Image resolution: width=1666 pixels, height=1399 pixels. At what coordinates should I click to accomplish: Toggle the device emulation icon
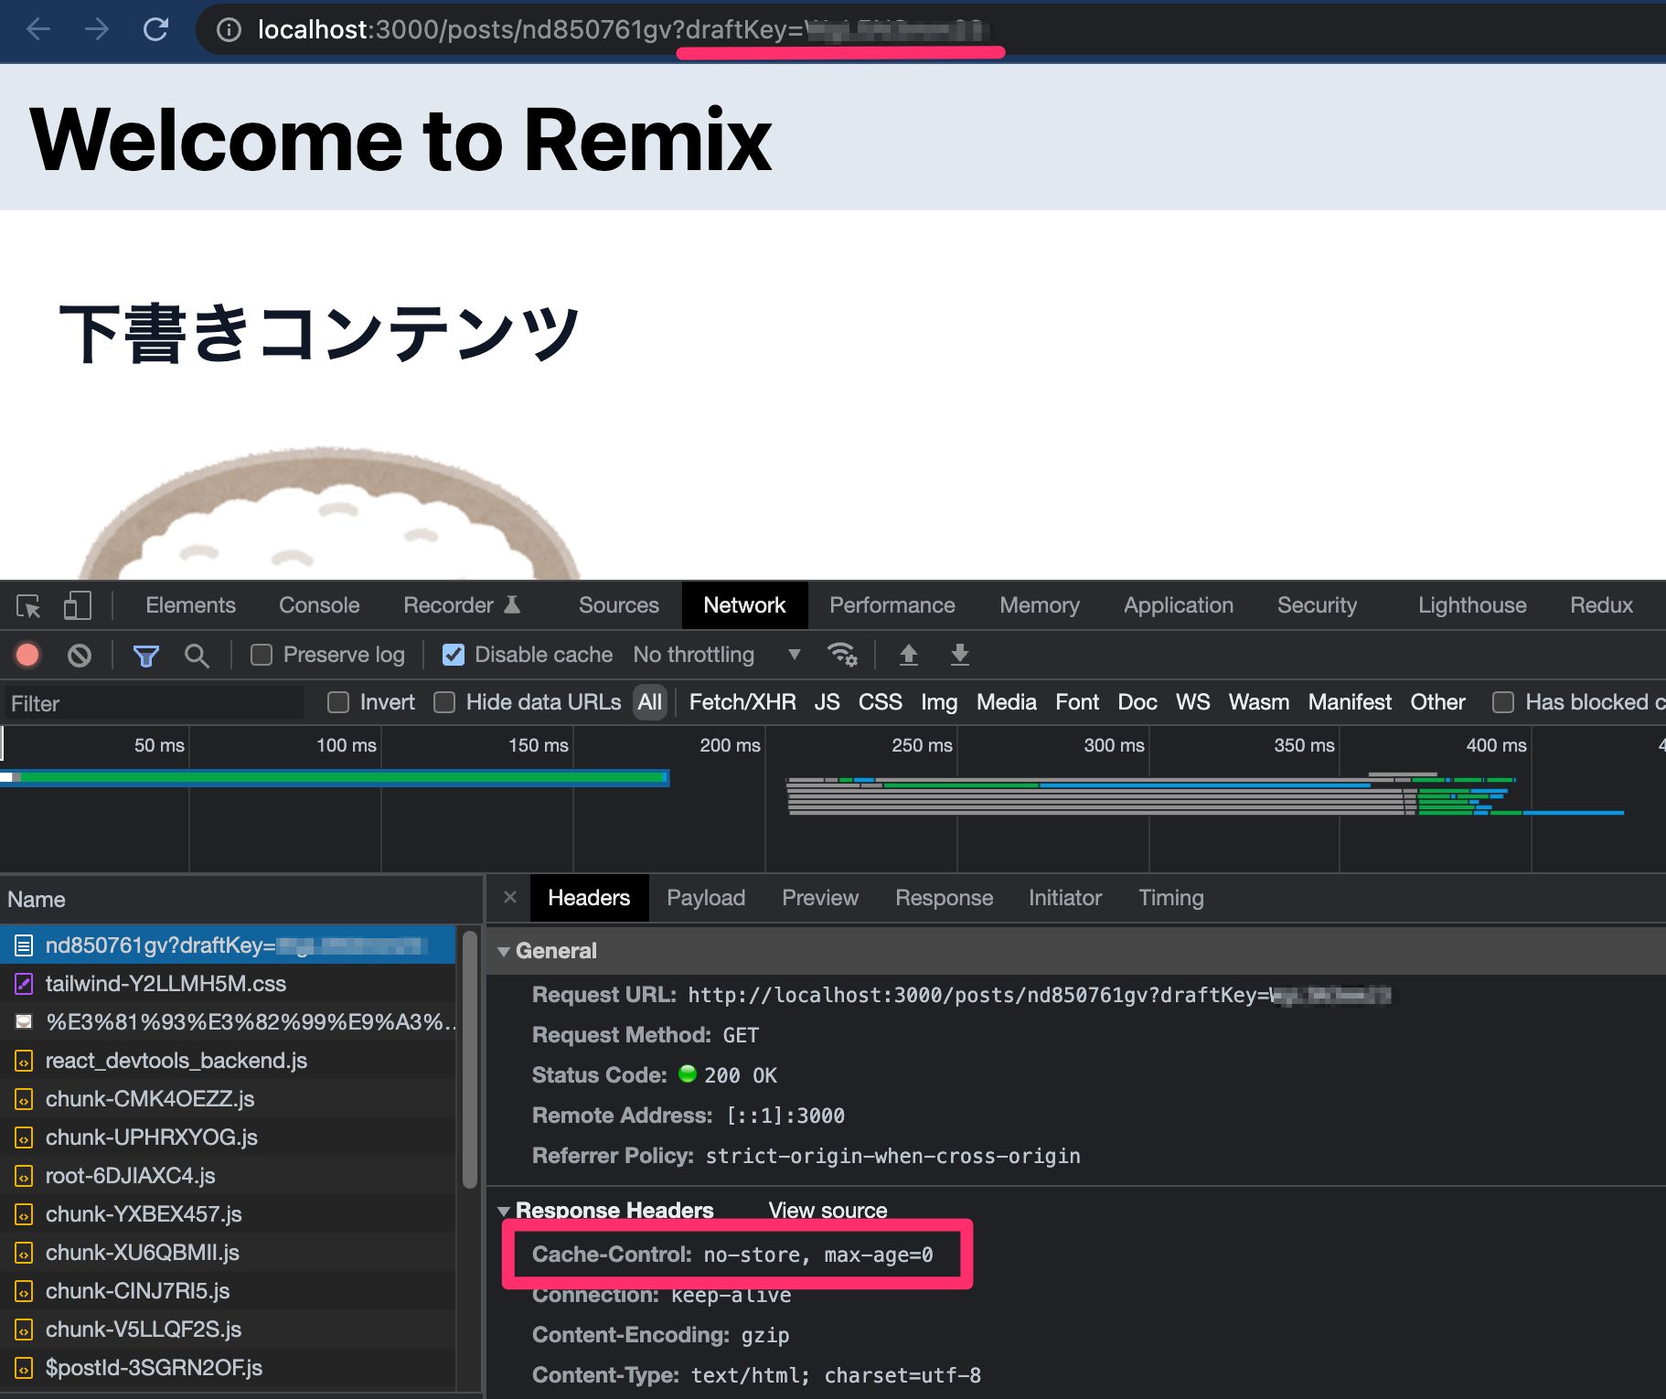(x=77, y=605)
